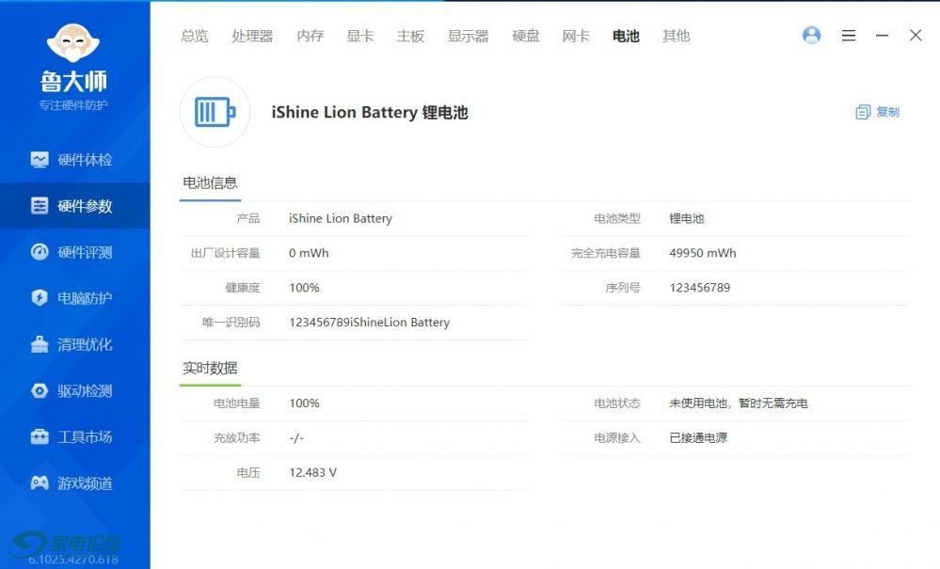Click the 完全充电容量 label
Screen dimensions: 940x569
[x=605, y=253]
